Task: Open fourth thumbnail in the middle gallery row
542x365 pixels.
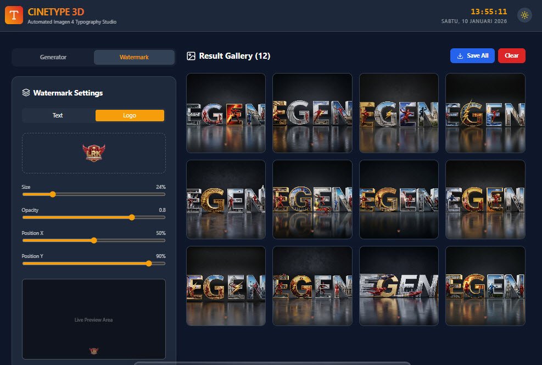Action: pos(485,199)
